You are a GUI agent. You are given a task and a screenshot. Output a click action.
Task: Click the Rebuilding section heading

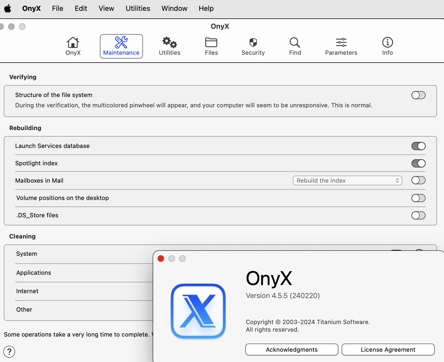pyautogui.click(x=25, y=128)
